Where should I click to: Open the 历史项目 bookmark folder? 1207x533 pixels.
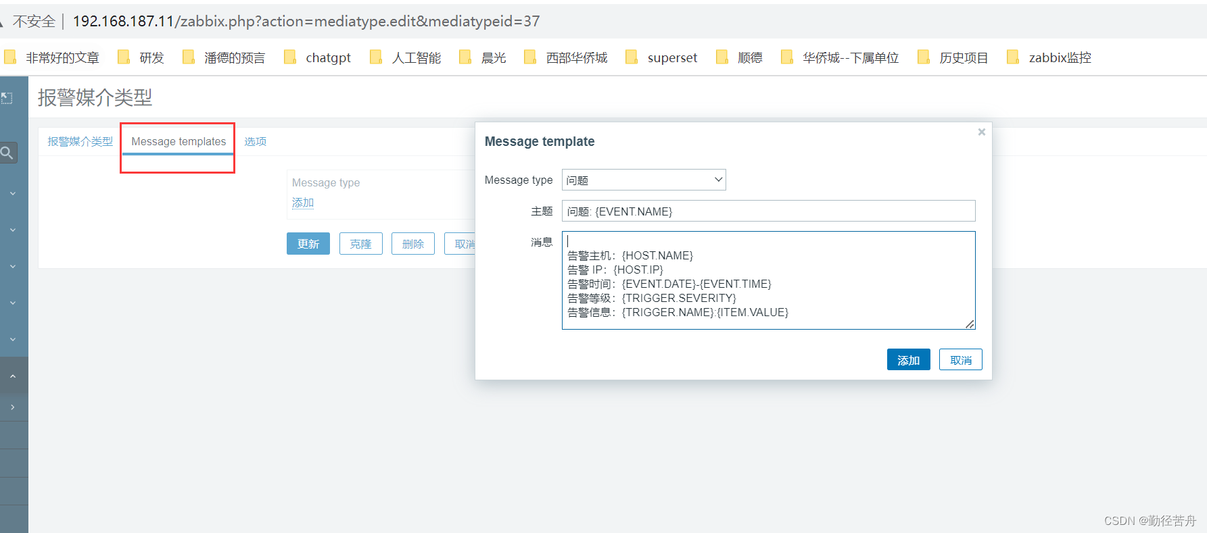point(953,57)
